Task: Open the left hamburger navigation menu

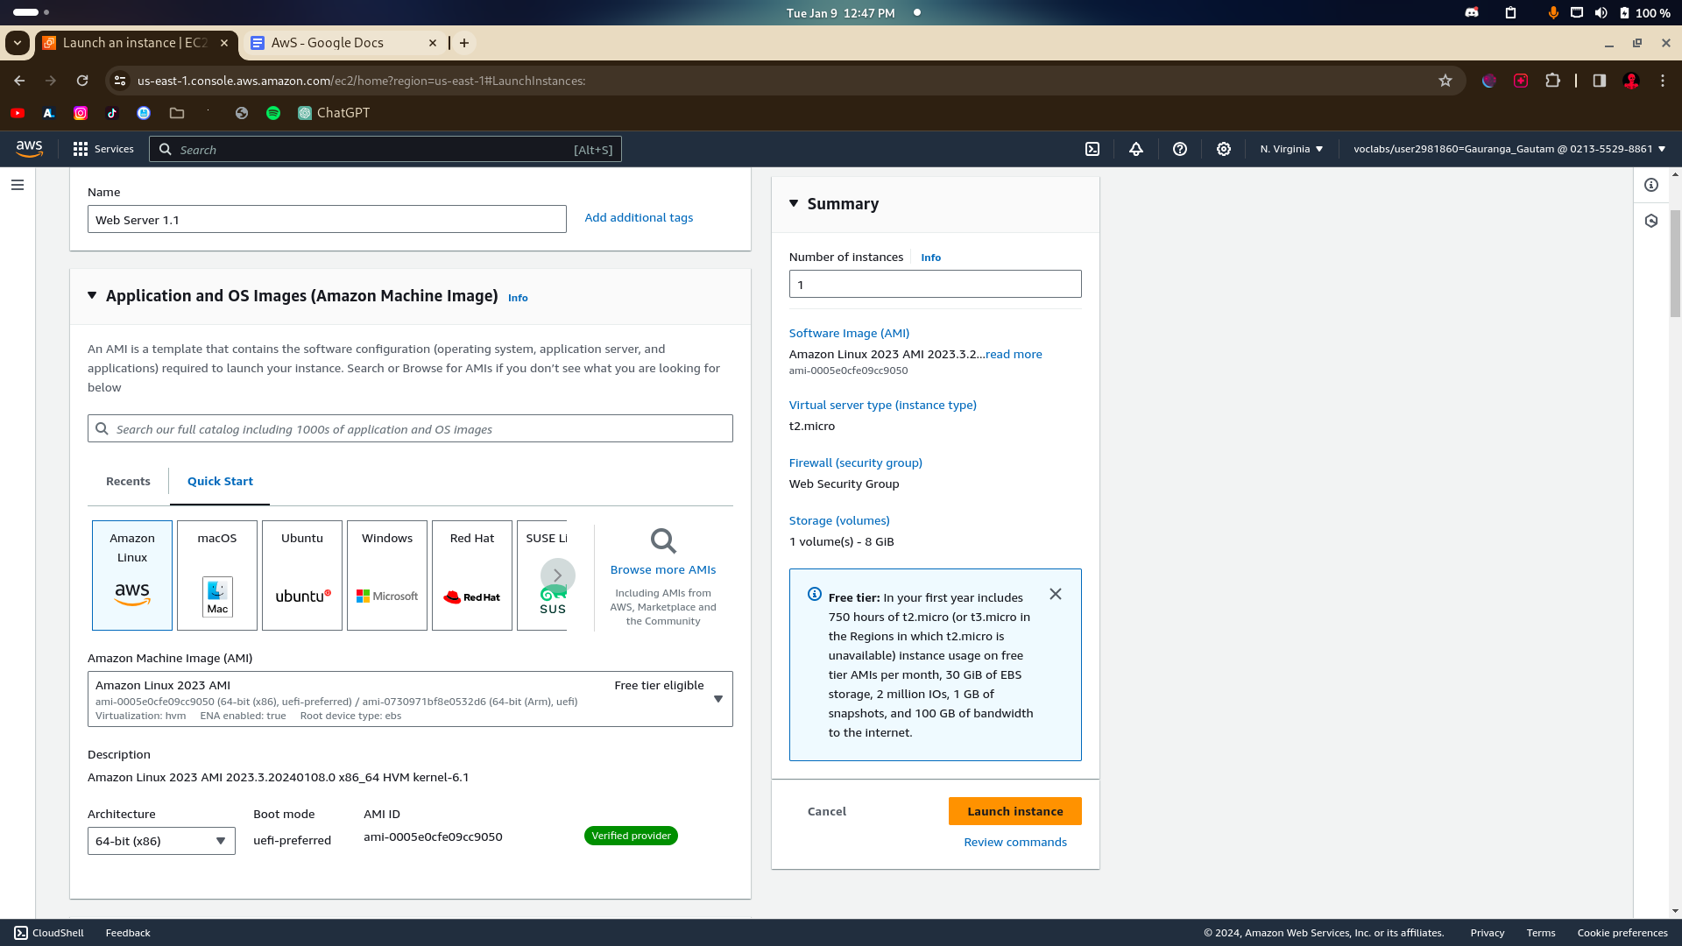Action: [18, 185]
